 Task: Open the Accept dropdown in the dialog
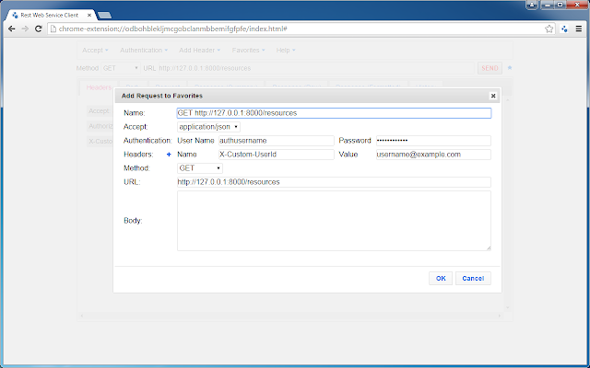(208, 127)
